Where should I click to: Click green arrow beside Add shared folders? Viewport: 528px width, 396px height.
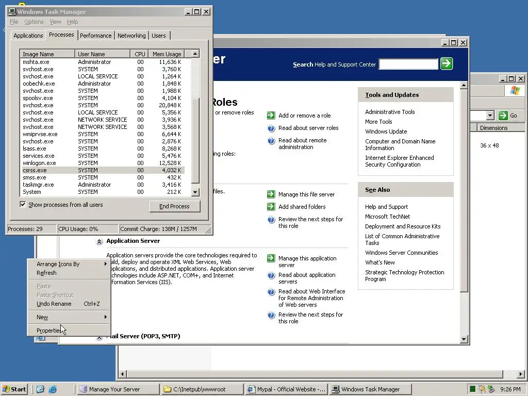[271, 206]
